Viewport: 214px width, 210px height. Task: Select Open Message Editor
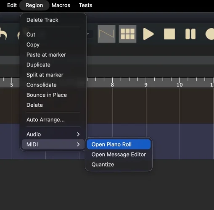coord(119,155)
